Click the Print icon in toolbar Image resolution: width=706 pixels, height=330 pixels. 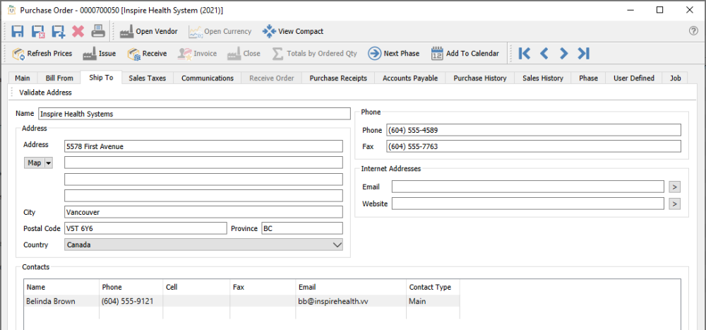pos(98,31)
